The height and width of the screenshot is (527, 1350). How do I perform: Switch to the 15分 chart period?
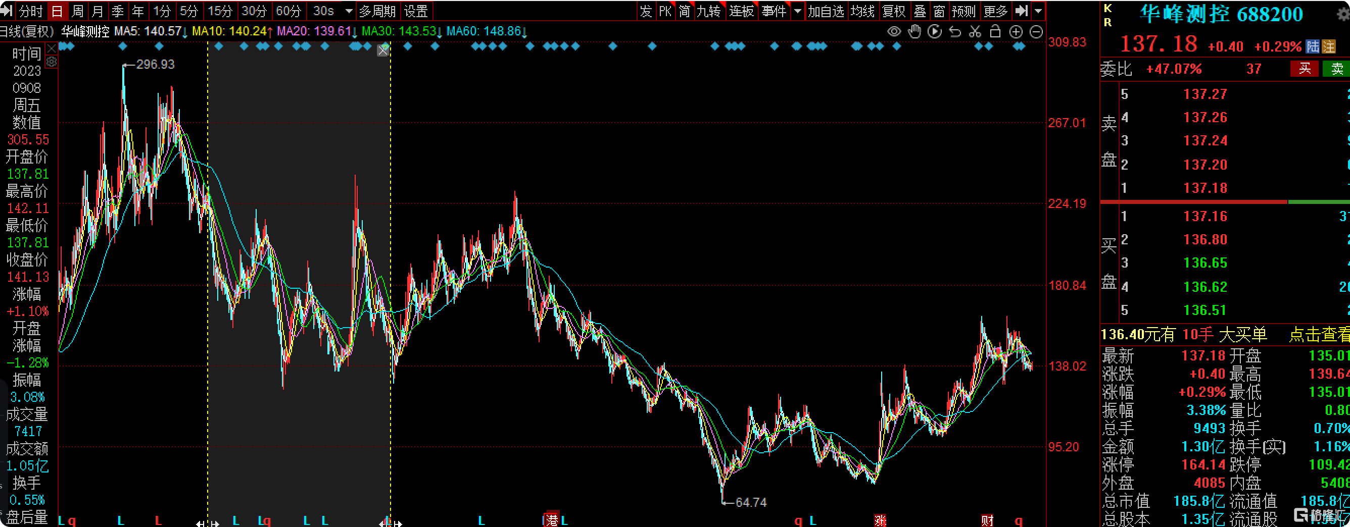(220, 11)
